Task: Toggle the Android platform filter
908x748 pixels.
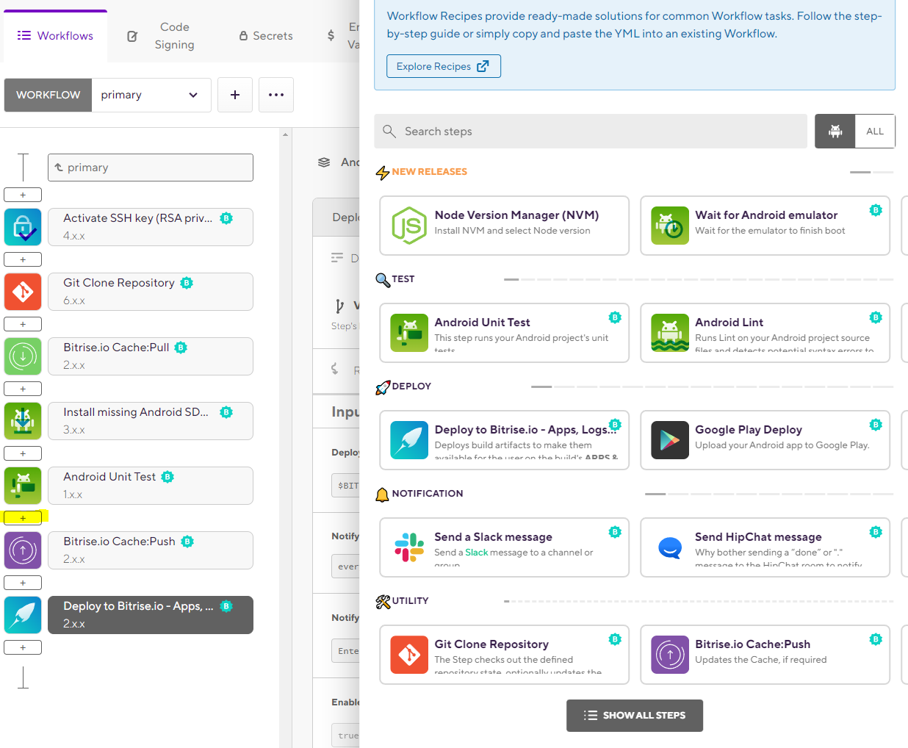Action: 835,132
